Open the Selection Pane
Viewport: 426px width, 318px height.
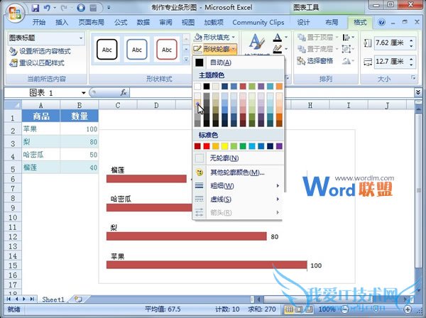(315, 61)
